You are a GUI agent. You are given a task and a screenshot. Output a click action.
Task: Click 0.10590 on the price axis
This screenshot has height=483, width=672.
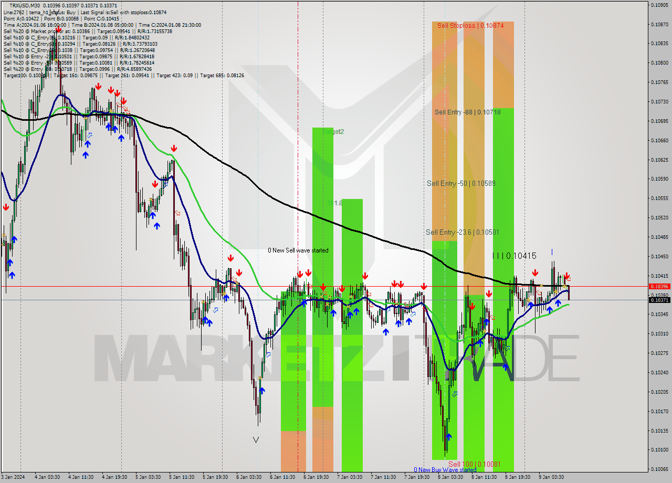point(659,179)
